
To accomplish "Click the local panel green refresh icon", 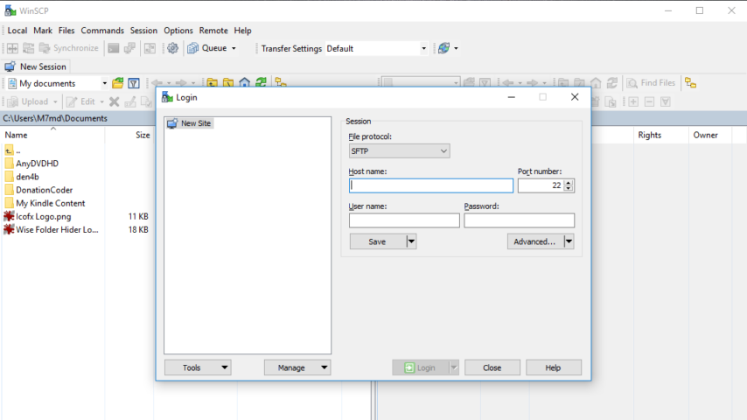I will 261,82.
